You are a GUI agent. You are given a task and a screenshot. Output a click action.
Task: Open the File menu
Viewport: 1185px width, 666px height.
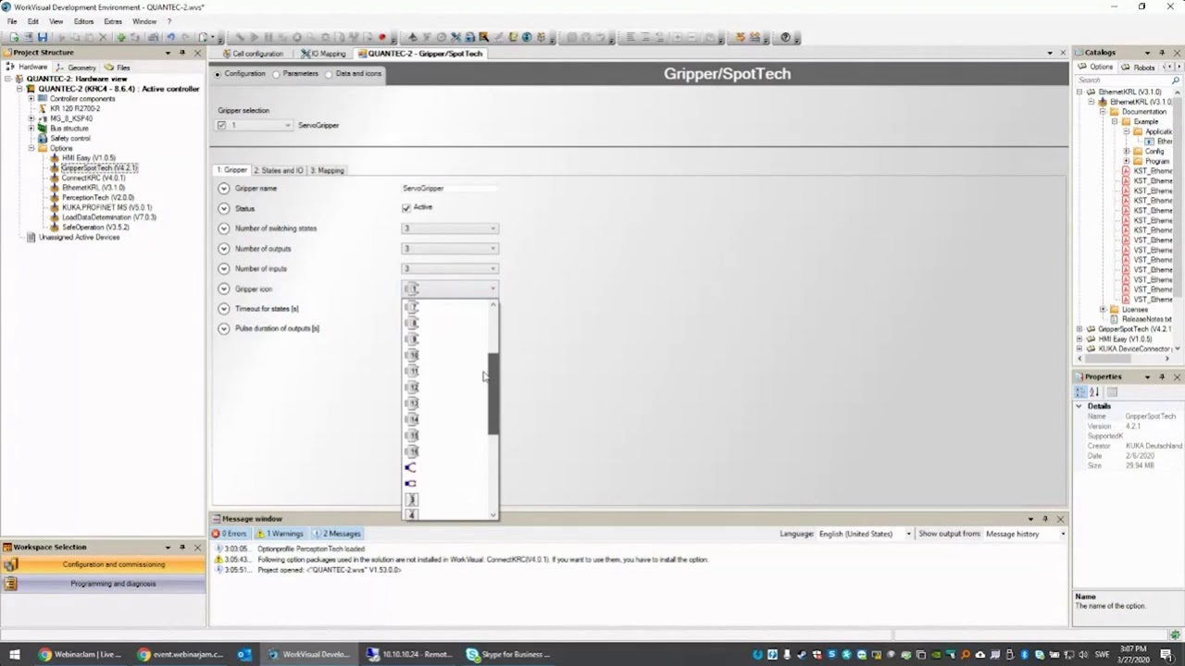click(12, 21)
